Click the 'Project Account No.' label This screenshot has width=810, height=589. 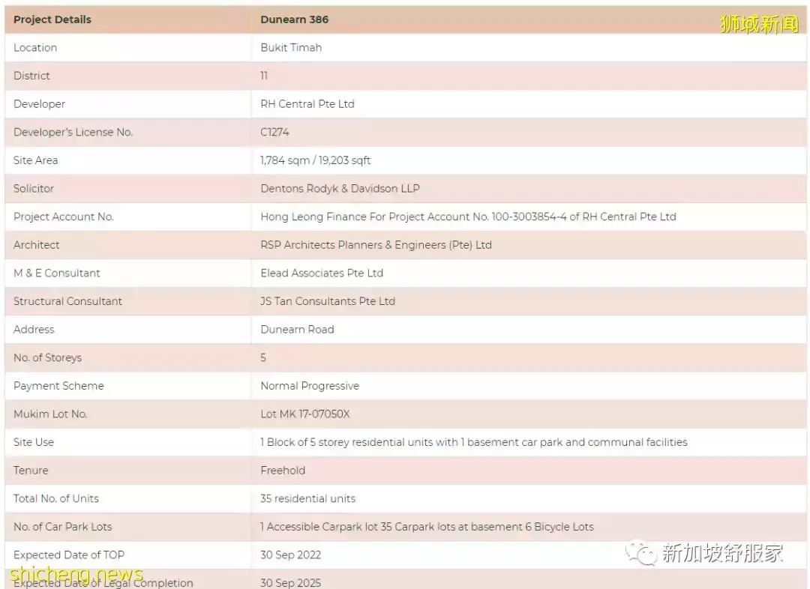pos(64,217)
